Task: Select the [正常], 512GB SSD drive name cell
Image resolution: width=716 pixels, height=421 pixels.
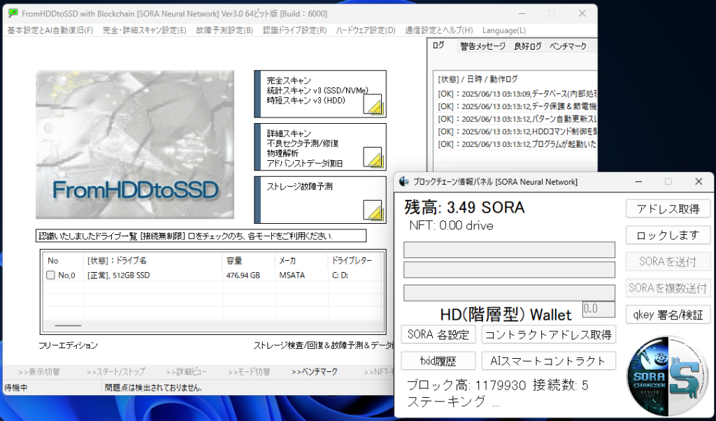Action: pos(119,276)
